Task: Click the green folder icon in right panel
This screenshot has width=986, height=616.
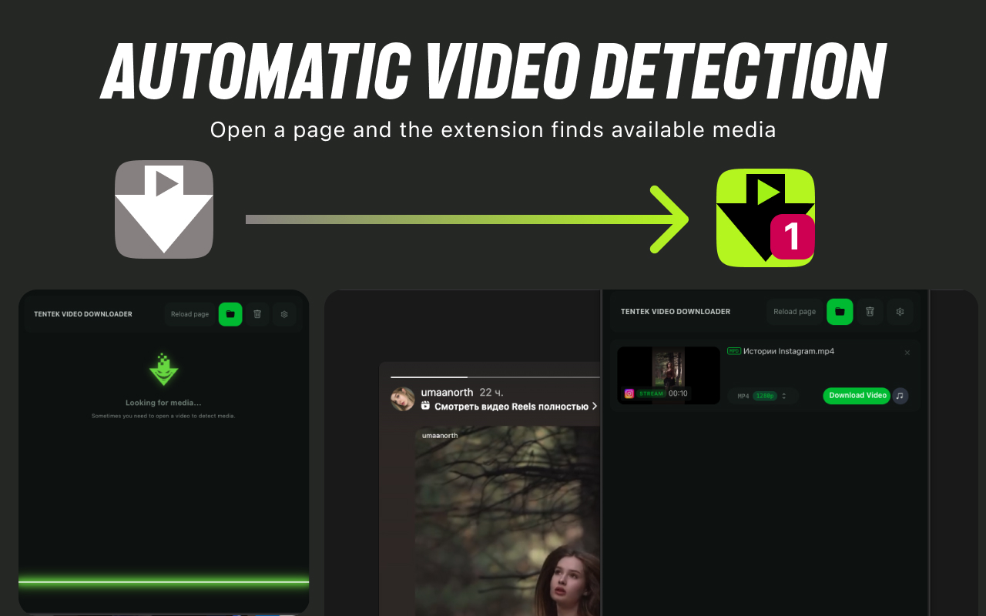Action: (x=840, y=312)
